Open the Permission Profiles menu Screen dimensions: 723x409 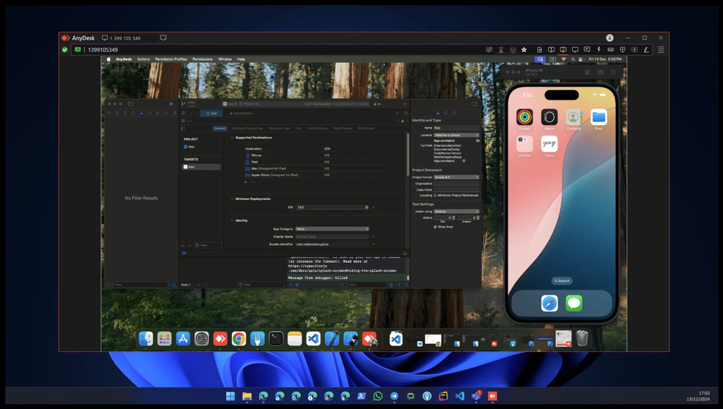[171, 59]
